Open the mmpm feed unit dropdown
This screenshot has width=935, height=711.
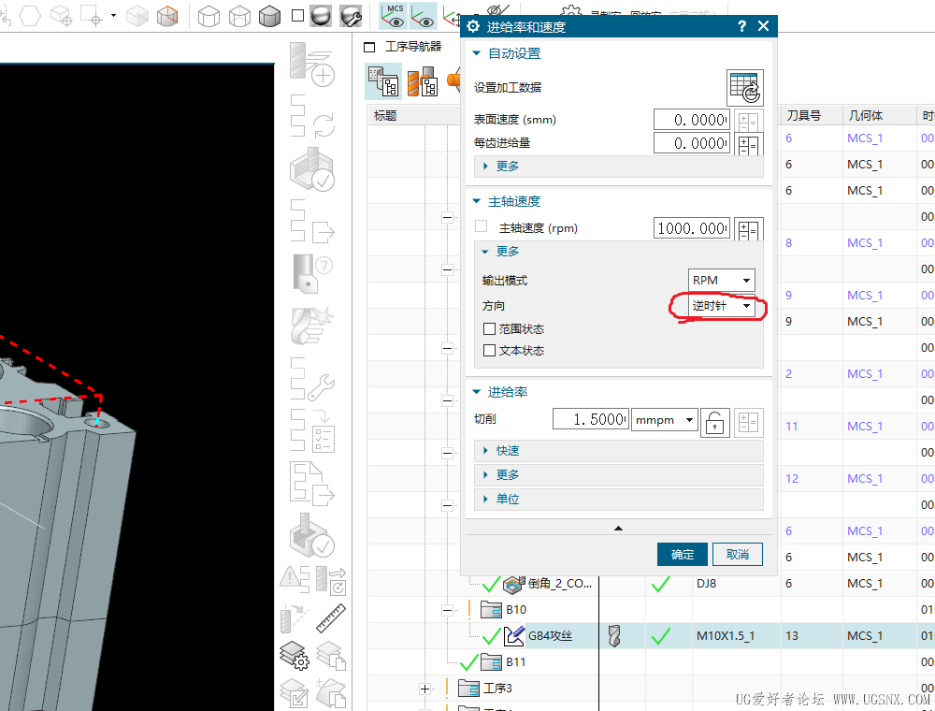[665, 420]
